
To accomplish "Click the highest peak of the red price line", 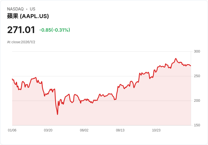I will click(x=176, y=59).
